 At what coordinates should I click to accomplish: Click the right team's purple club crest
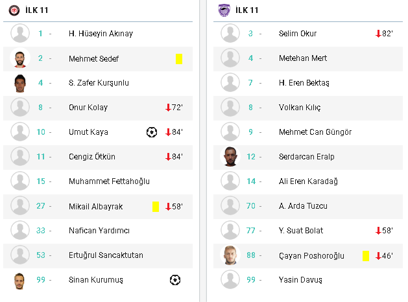(224, 10)
